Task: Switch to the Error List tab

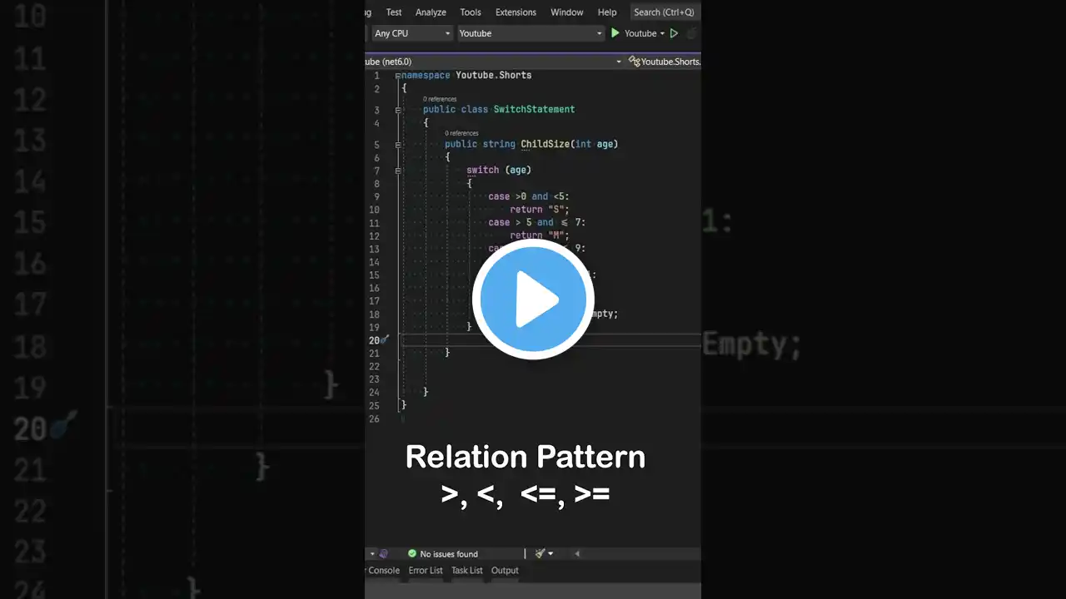Action: click(x=426, y=571)
